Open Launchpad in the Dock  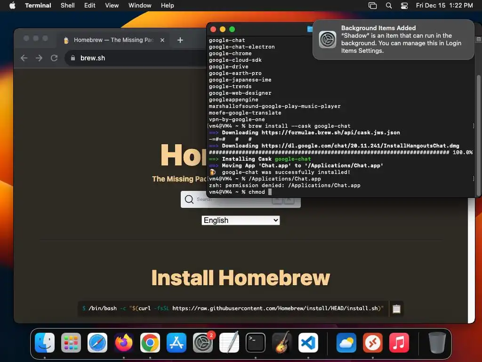pyautogui.click(x=71, y=343)
